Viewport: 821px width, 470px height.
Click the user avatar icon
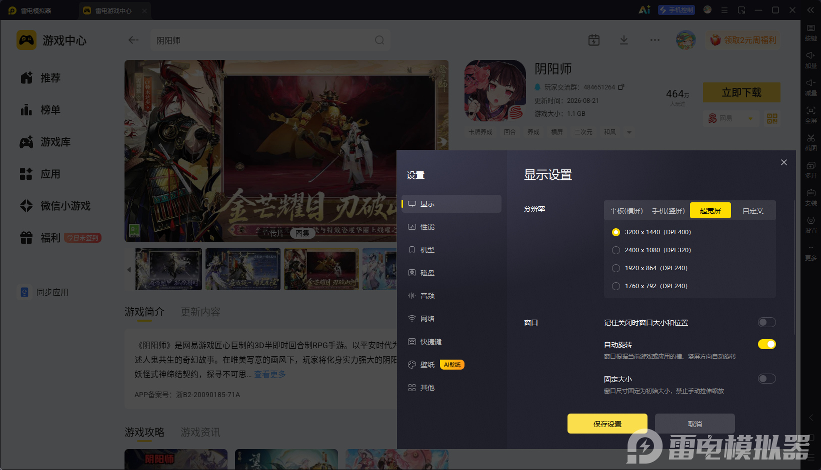686,40
